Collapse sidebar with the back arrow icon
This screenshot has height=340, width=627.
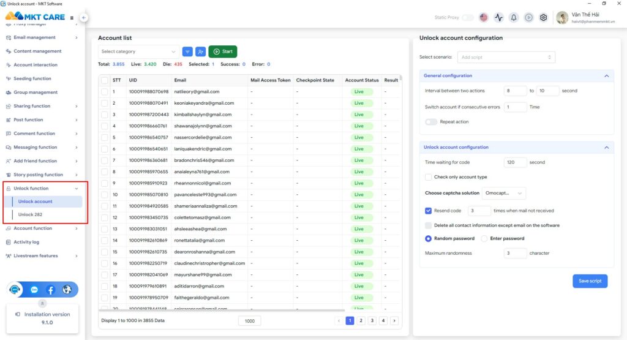tap(84, 18)
